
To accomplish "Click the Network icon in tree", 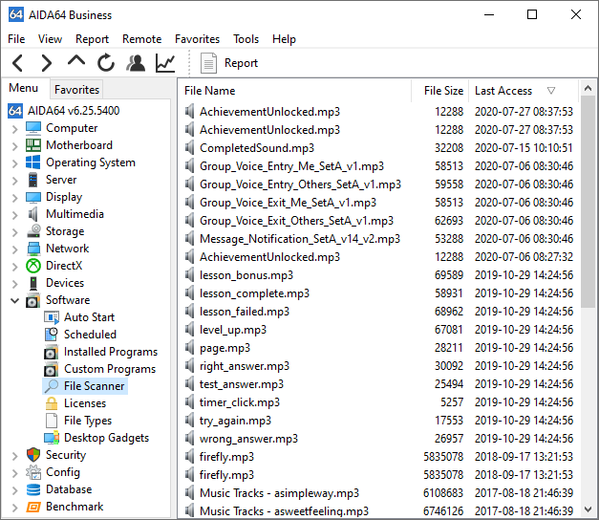I will (33, 249).
